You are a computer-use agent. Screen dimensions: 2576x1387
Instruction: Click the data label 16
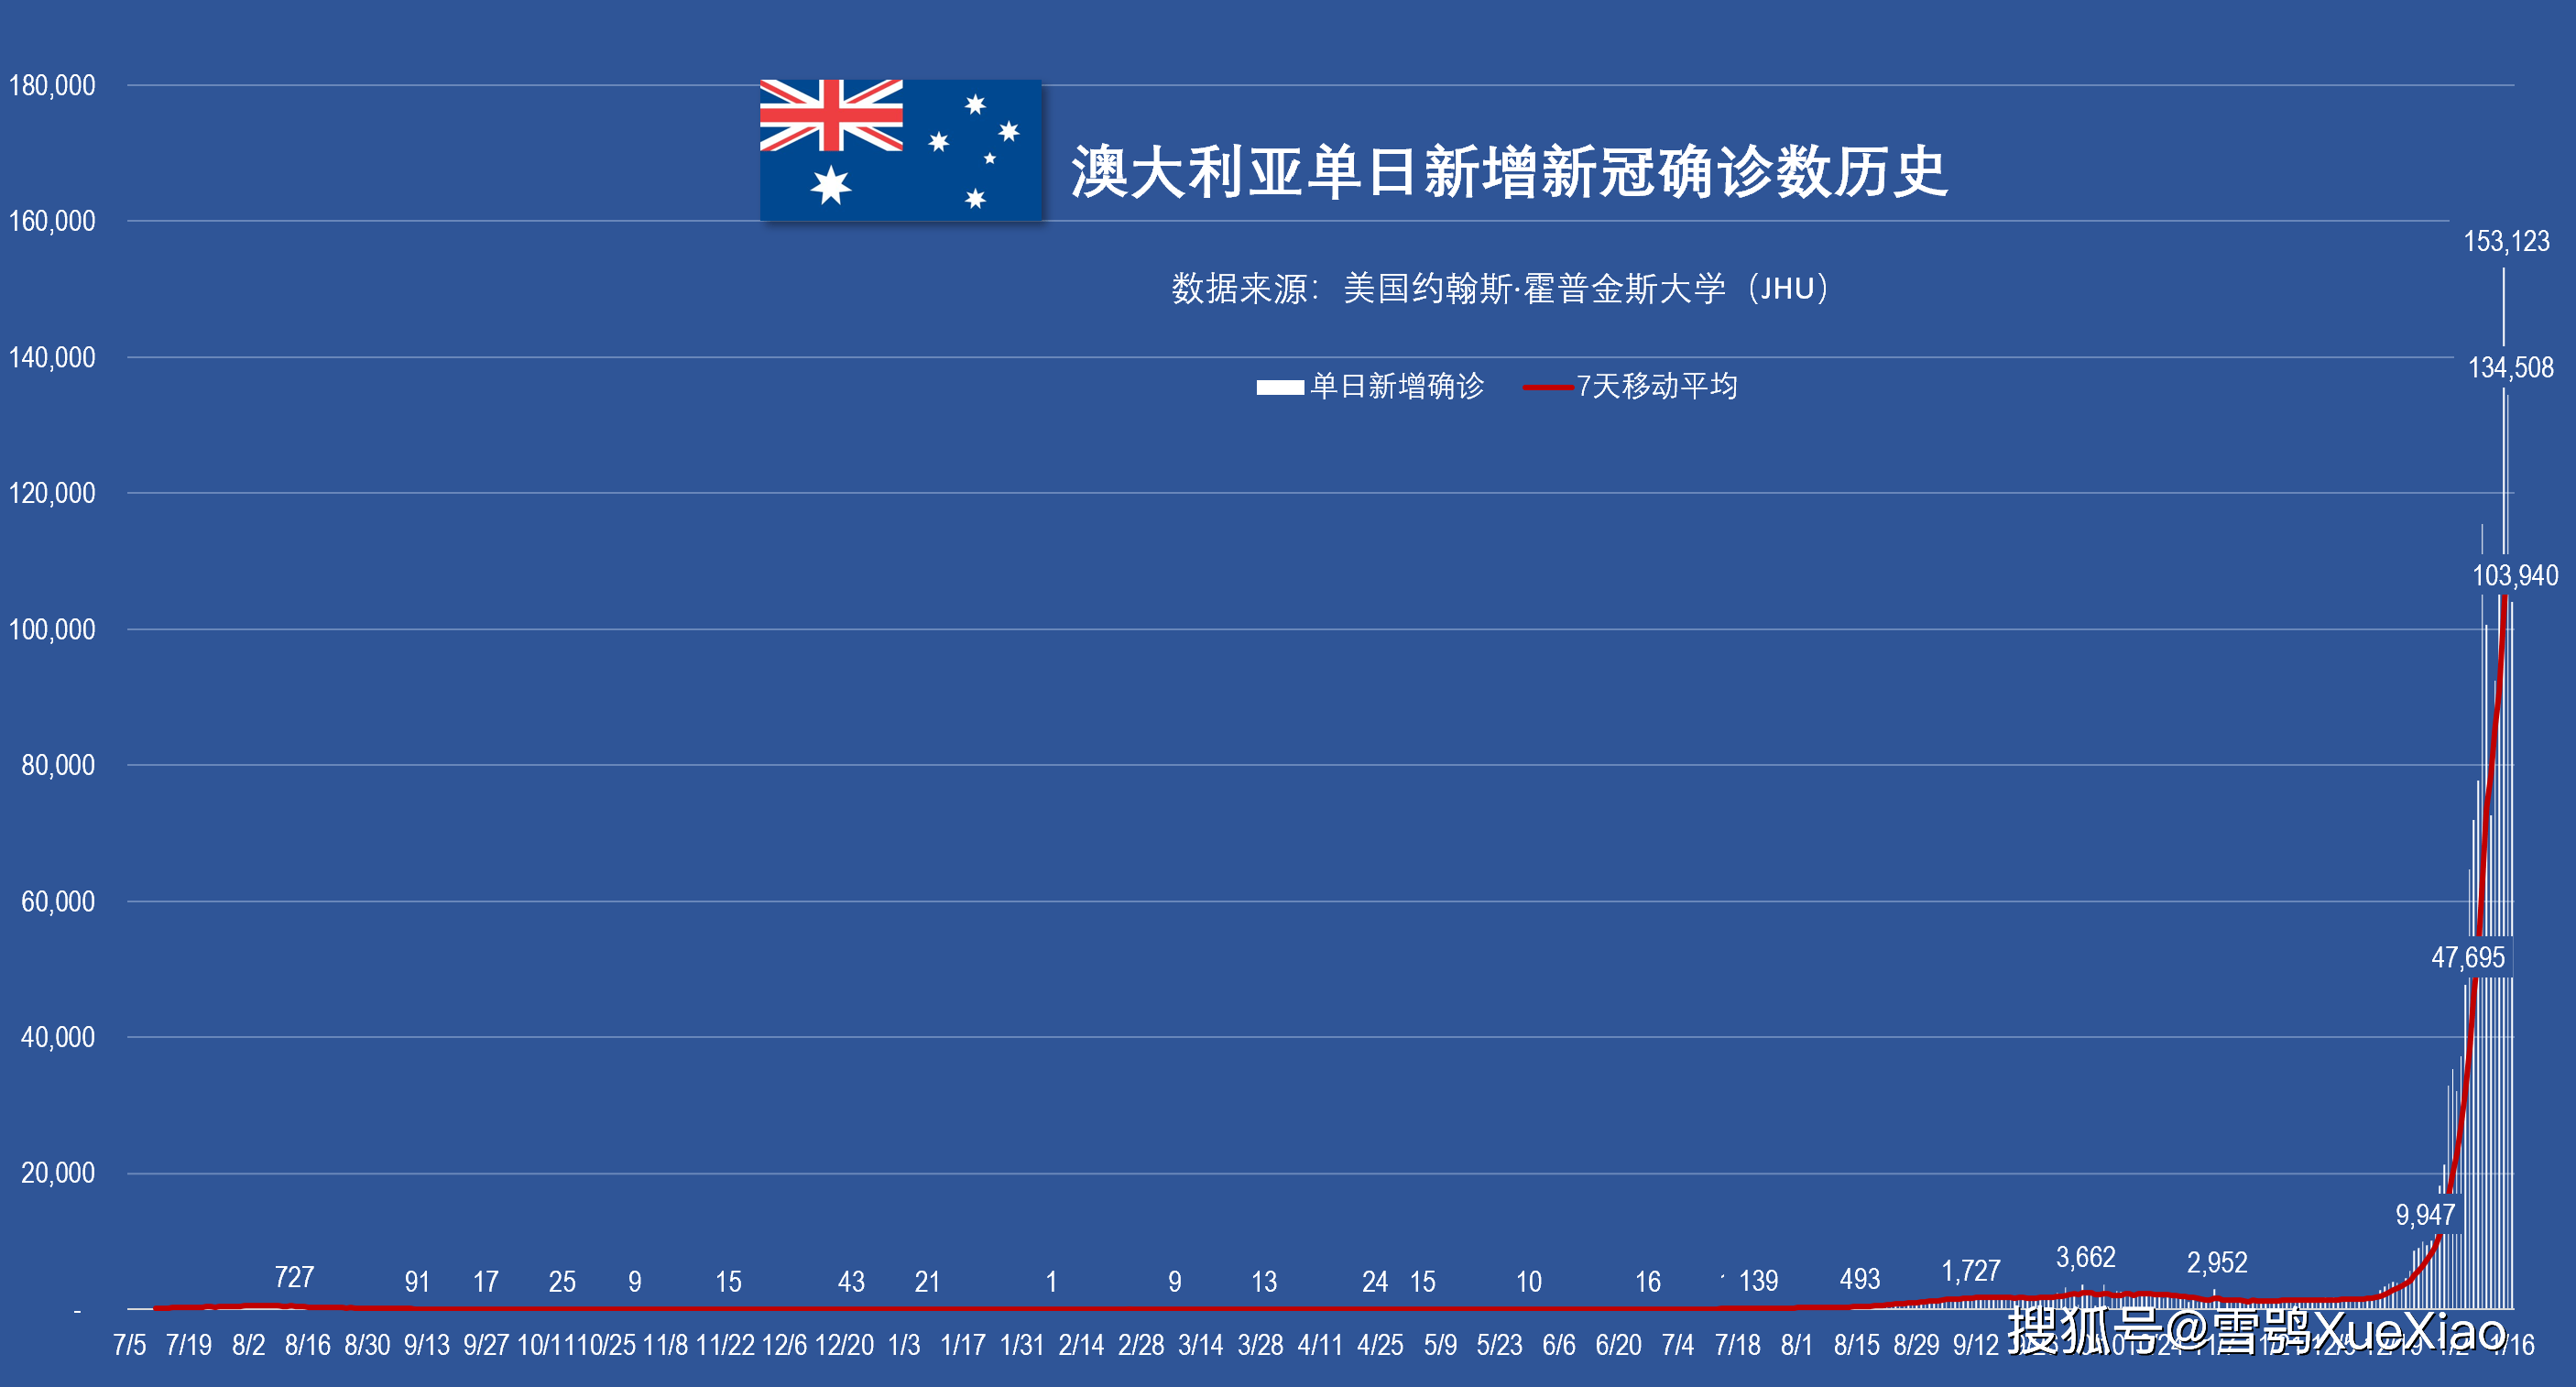tap(1648, 1282)
